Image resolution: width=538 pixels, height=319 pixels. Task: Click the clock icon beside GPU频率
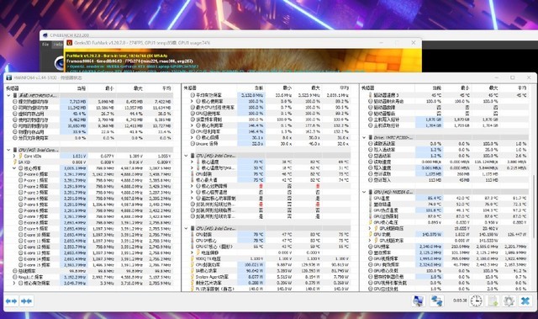tap(370, 247)
